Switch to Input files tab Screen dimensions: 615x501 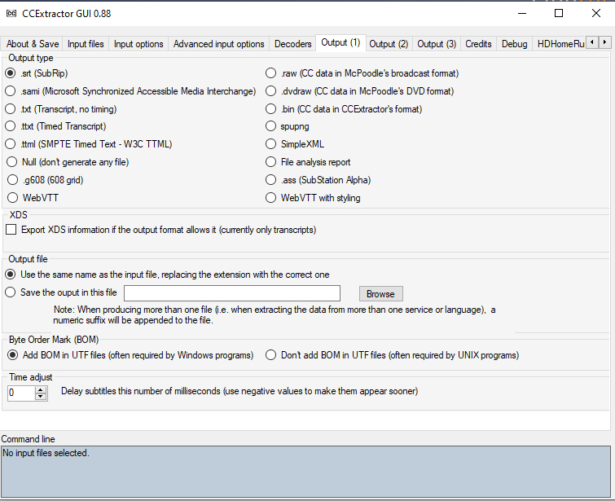click(x=86, y=44)
